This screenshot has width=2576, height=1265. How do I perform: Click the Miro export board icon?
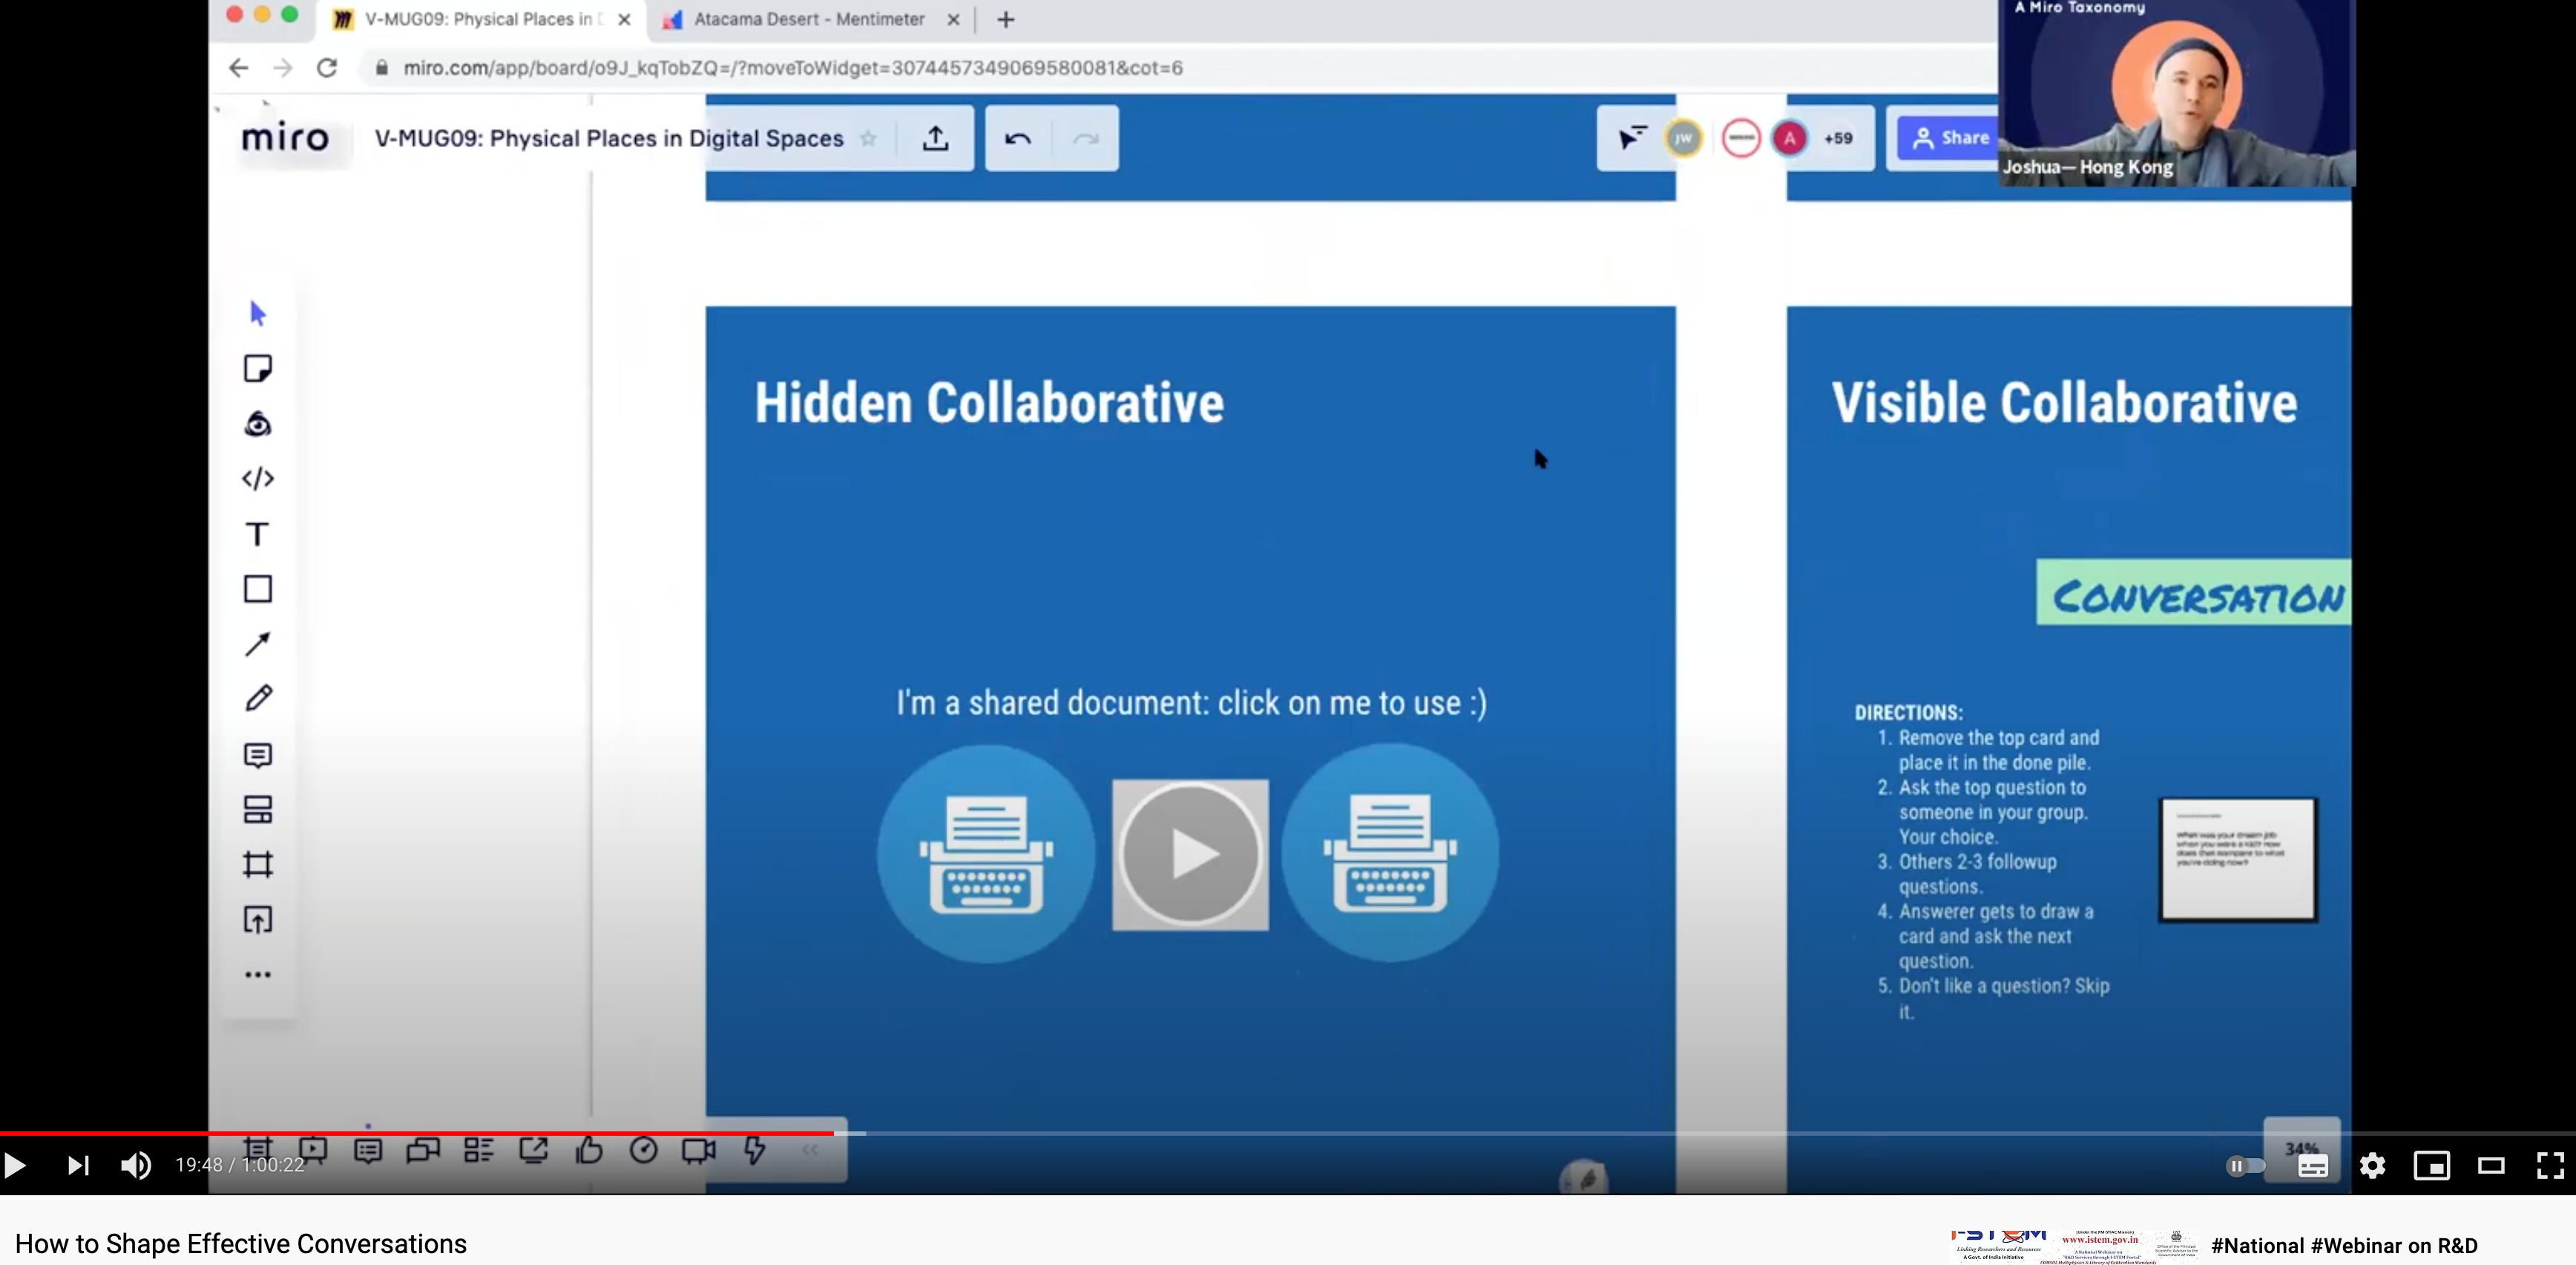[x=935, y=138]
